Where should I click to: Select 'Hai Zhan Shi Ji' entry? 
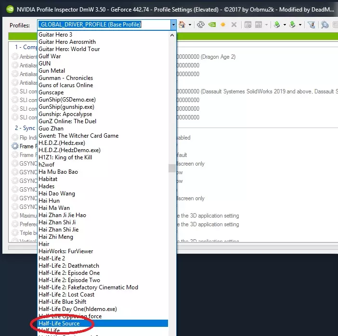tap(103, 222)
